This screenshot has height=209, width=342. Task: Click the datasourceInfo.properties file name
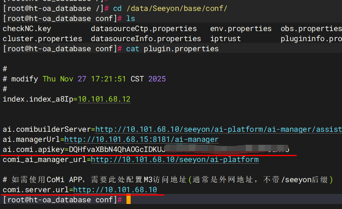click(x=146, y=39)
